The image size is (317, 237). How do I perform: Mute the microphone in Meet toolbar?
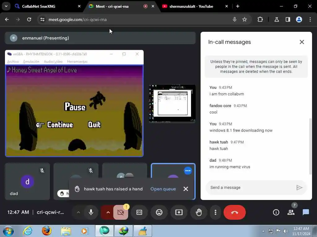[x=91, y=212]
